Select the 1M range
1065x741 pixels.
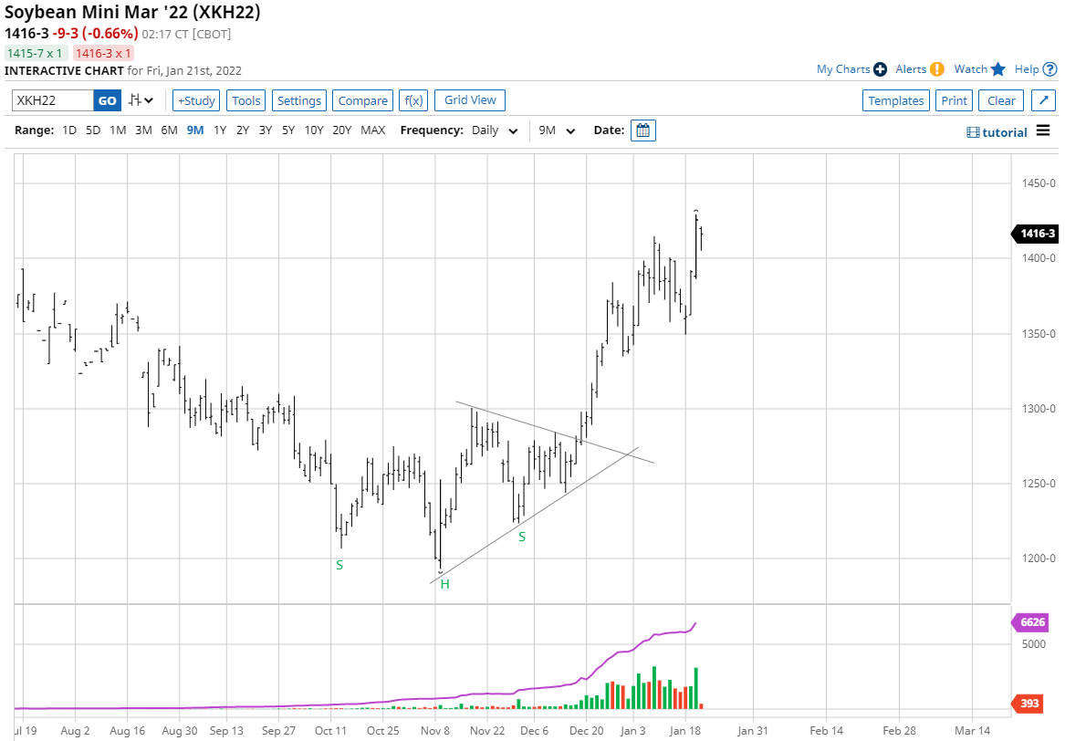(x=118, y=130)
